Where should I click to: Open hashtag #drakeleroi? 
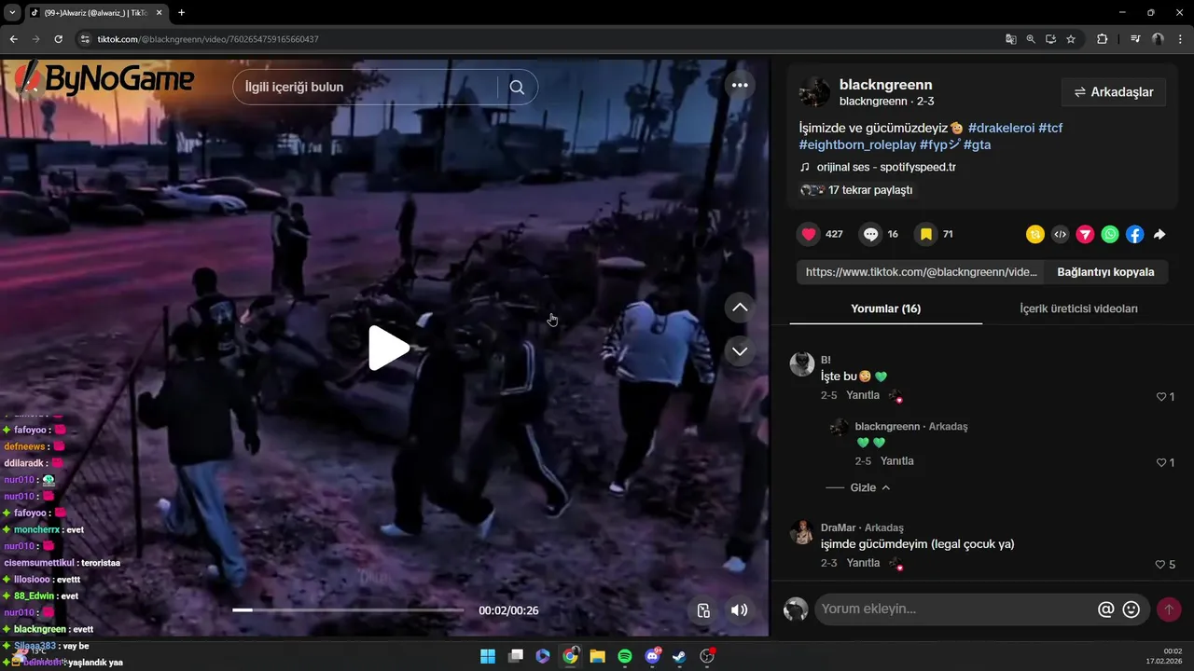[x=1001, y=128]
